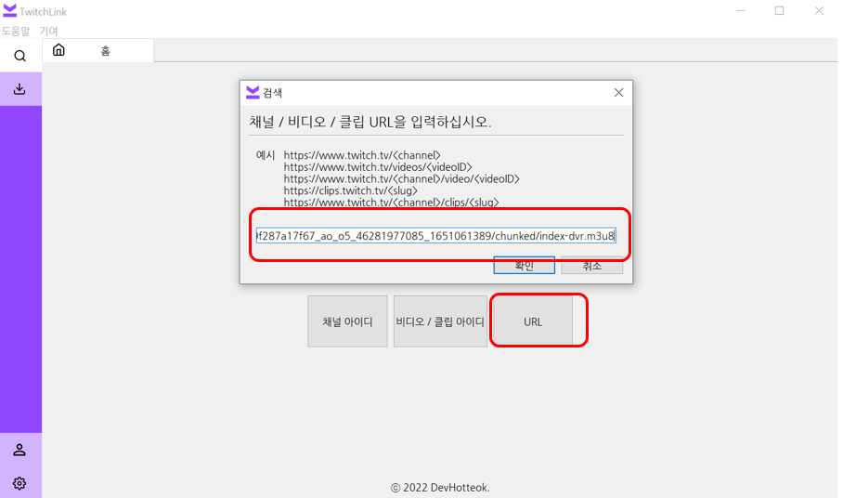843x498 pixels.
Task: Click the home icon on the tab
Action: tap(58, 50)
